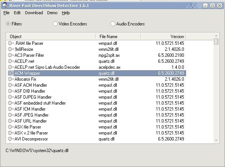Screen dimensions: 225x167
Task: Click the mpg2splt.ax file name cell
Action: 109,55
